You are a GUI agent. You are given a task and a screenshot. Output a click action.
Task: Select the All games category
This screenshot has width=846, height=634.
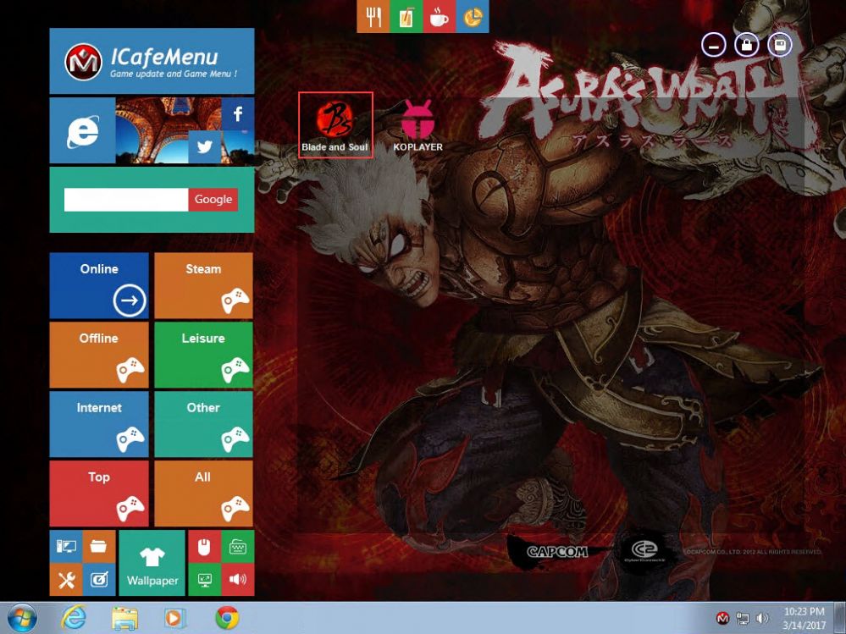tap(203, 493)
